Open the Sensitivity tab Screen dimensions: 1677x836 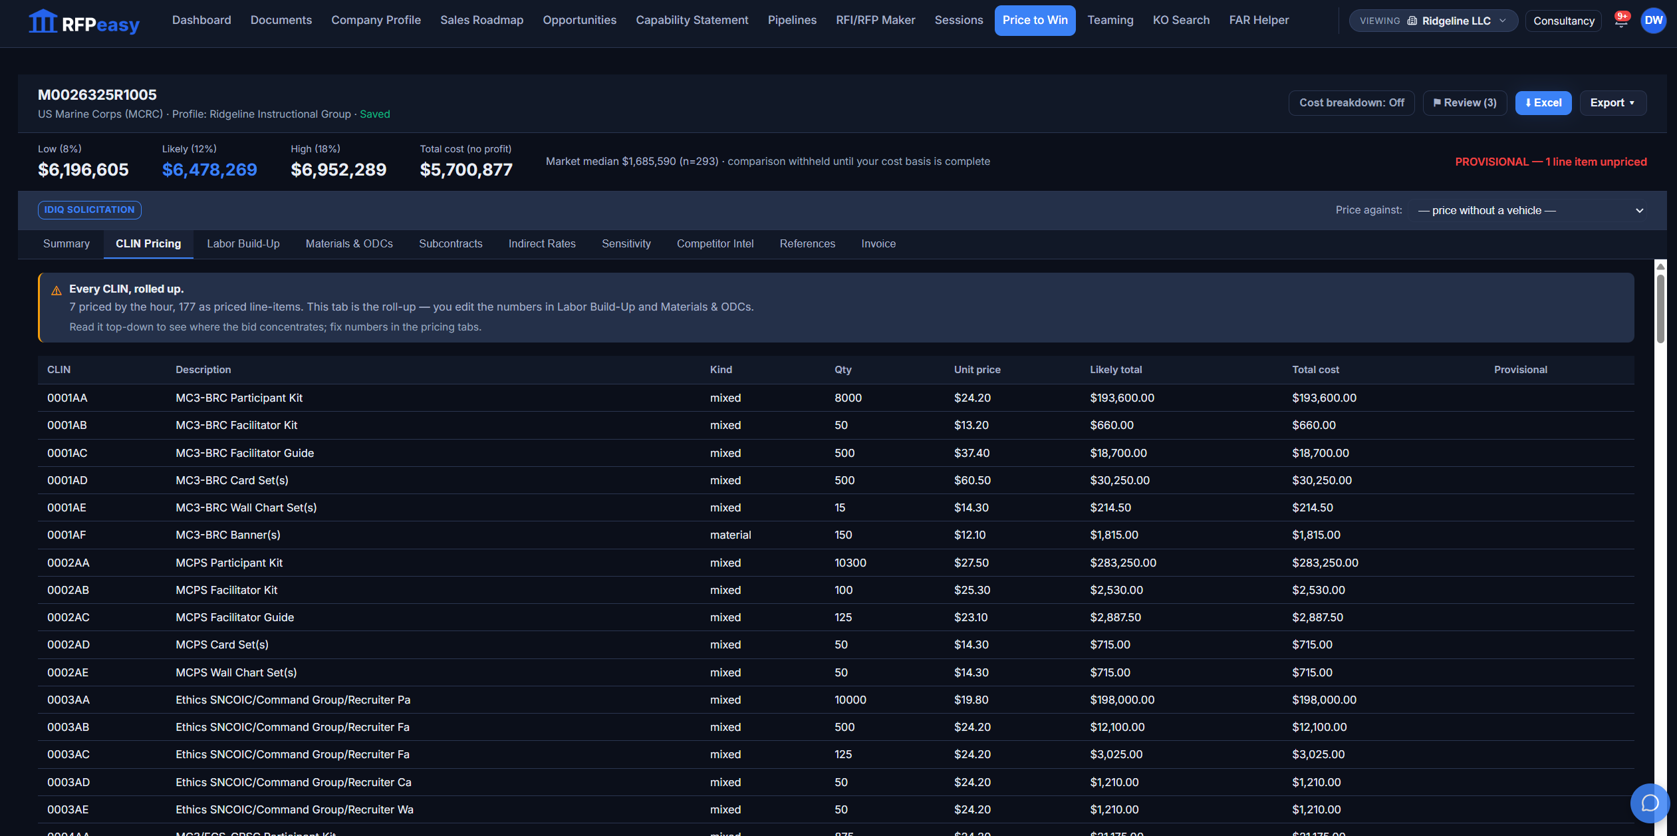tap(626, 244)
